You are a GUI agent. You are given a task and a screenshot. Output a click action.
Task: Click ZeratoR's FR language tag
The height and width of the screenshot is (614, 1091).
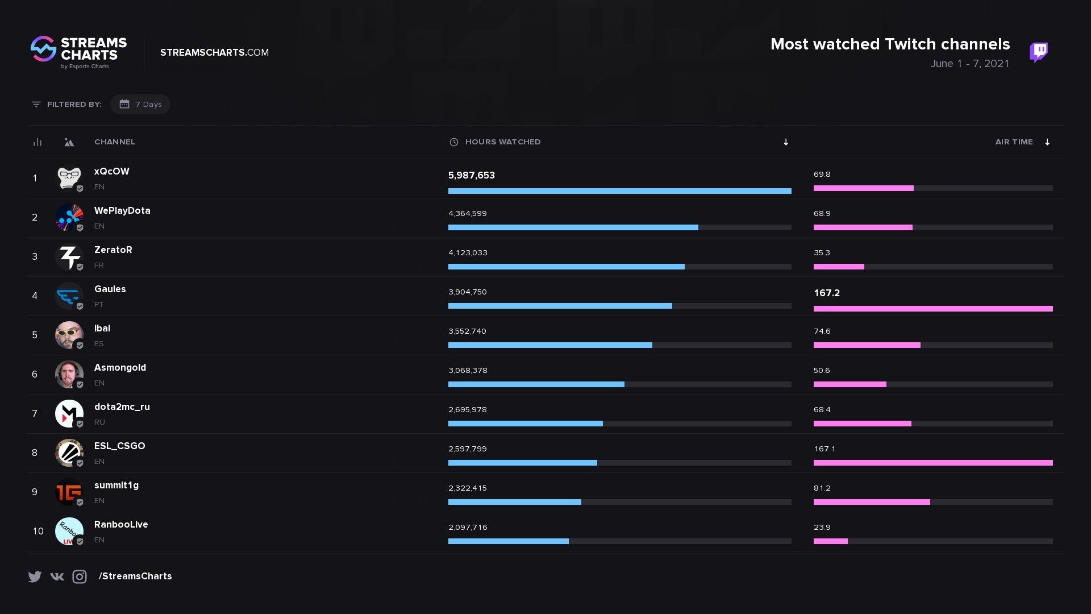point(99,265)
